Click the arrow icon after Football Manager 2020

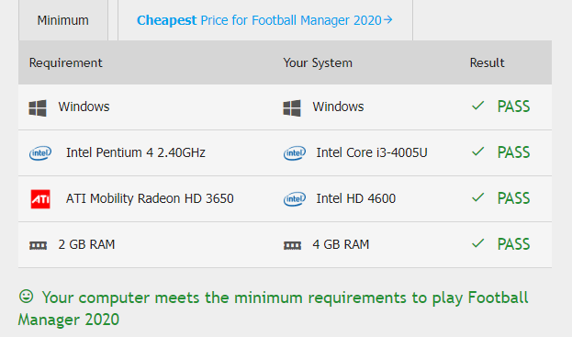tap(388, 19)
